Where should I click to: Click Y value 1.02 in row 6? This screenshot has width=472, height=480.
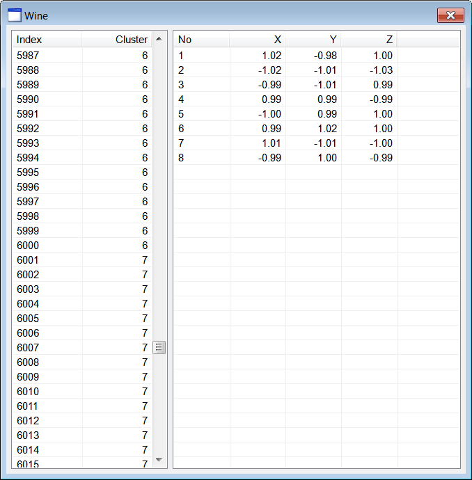point(327,129)
